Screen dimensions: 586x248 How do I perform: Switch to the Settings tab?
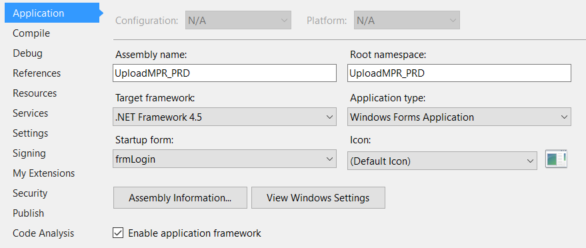pyautogui.click(x=30, y=133)
